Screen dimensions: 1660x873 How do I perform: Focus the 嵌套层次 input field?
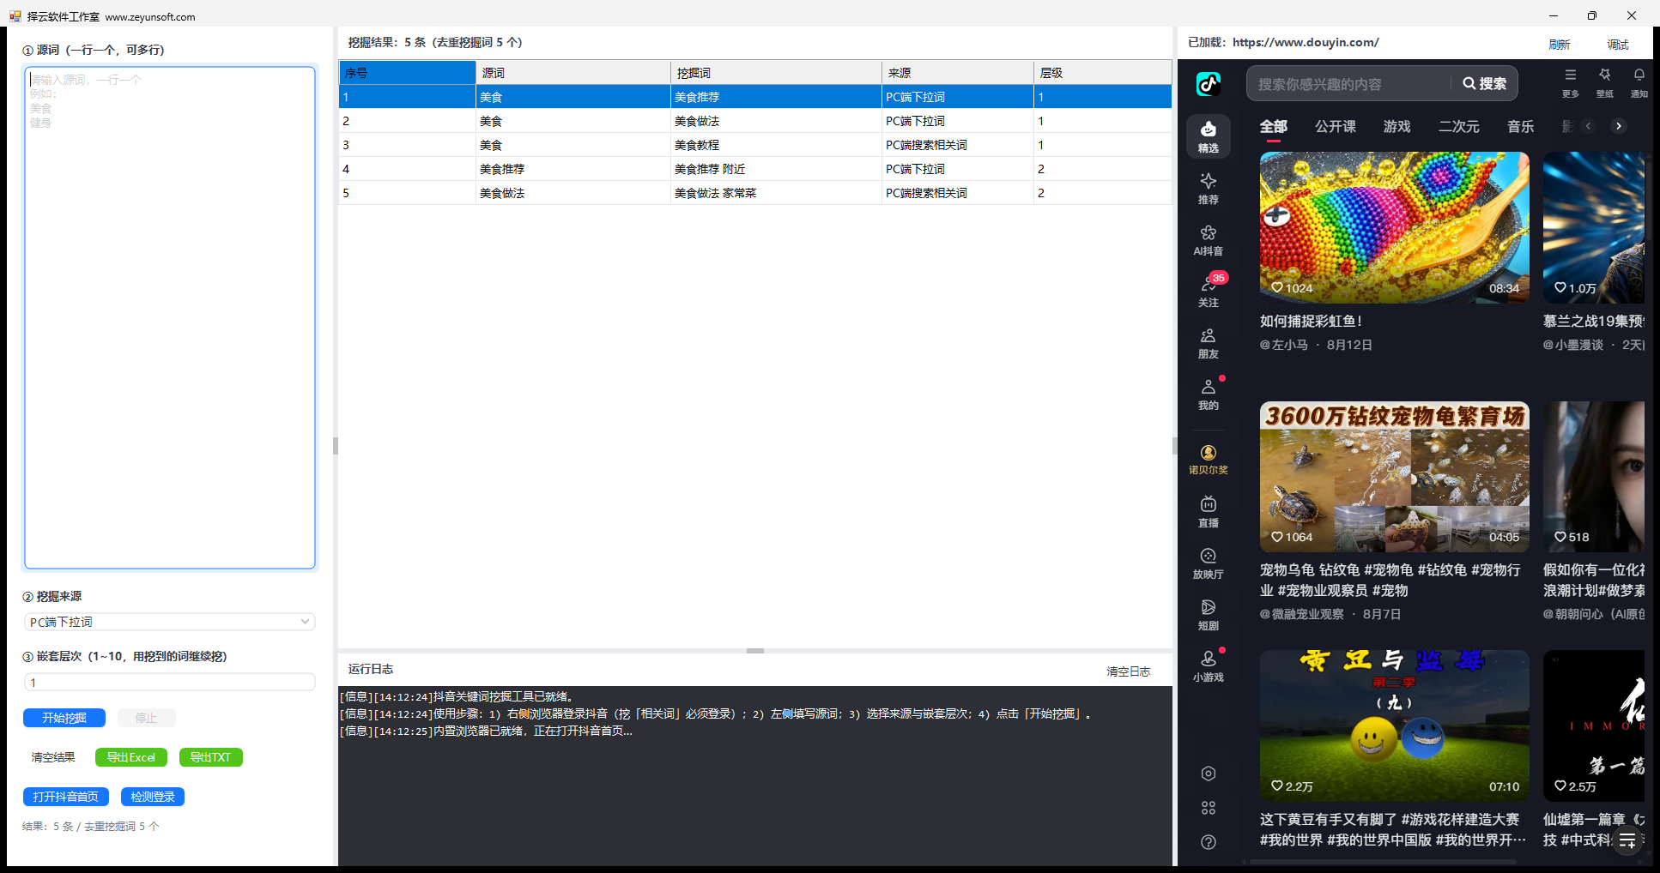tap(170, 683)
